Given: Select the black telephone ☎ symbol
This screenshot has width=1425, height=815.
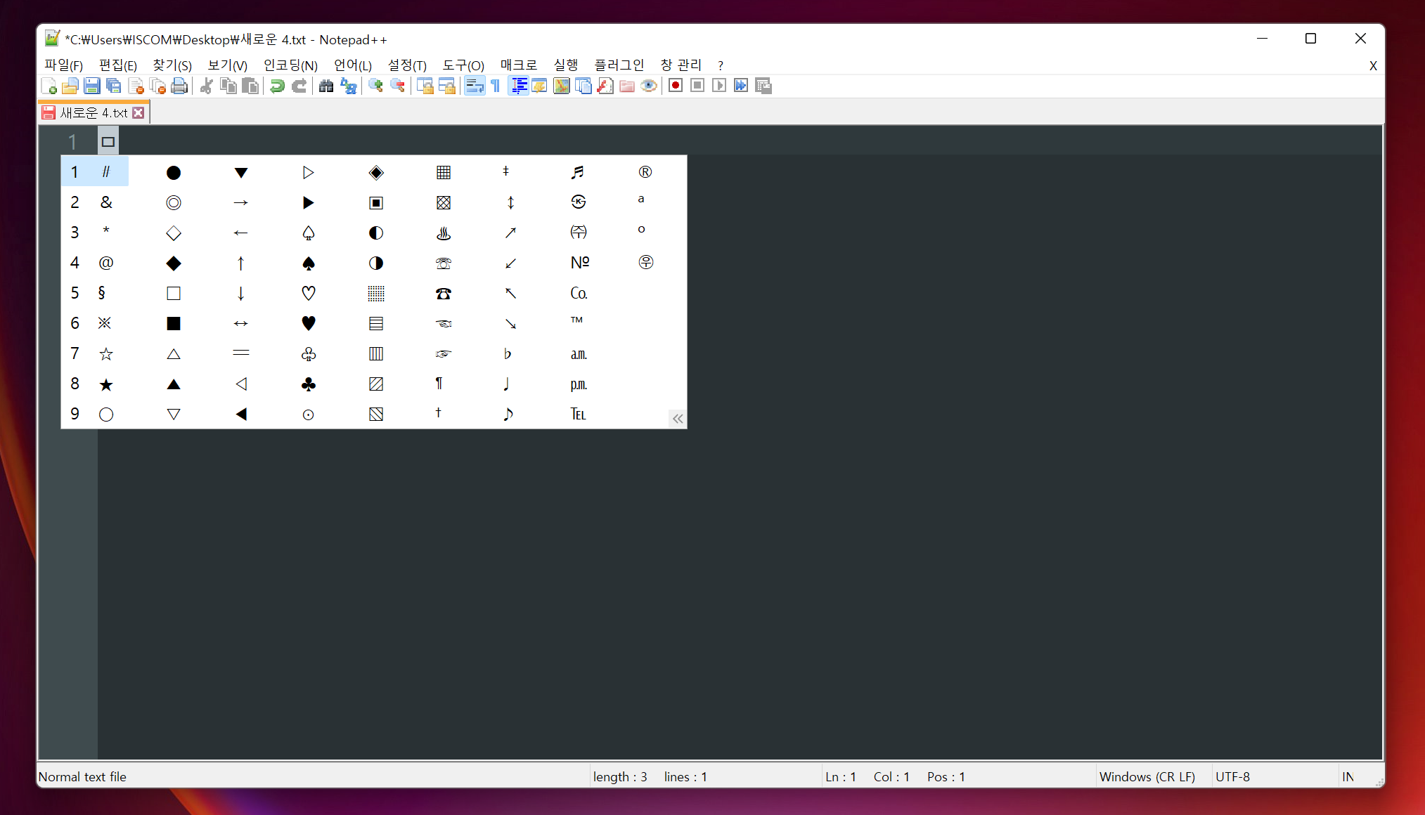Looking at the screenshot, I should (444, 293).
